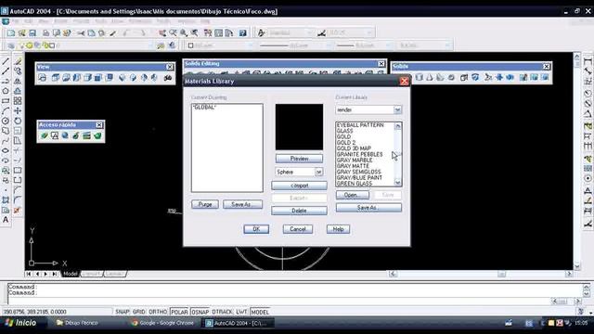Click the Named Views icon in View toolbar
Viewport: 594px width, 334px height.
43,78
